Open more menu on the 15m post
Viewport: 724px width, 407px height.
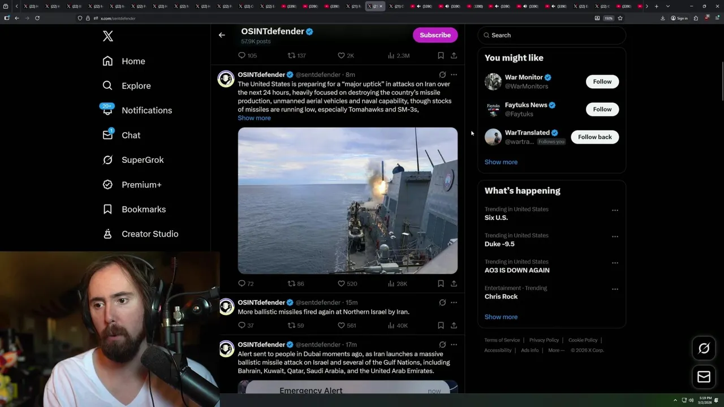tap(454, 302)
